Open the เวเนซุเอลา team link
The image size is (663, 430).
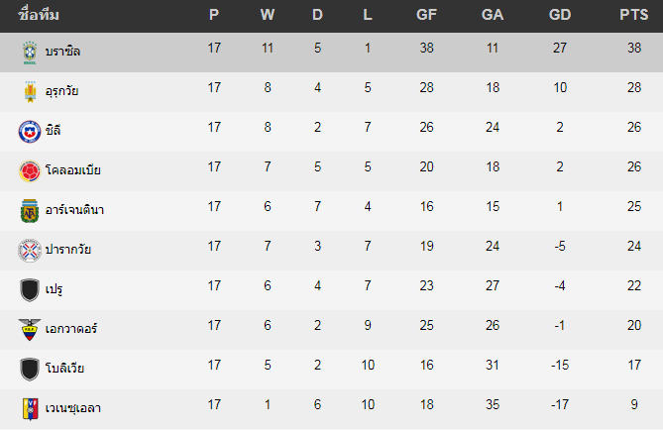pyautogui.click(x=73, y=408)
